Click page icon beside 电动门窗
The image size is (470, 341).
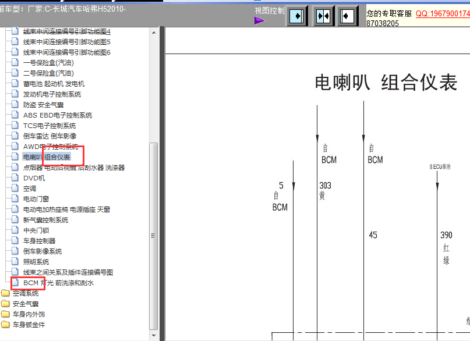(x=15, y=198)
